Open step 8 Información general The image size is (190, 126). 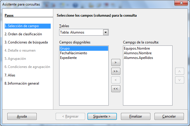coord(22,83)
